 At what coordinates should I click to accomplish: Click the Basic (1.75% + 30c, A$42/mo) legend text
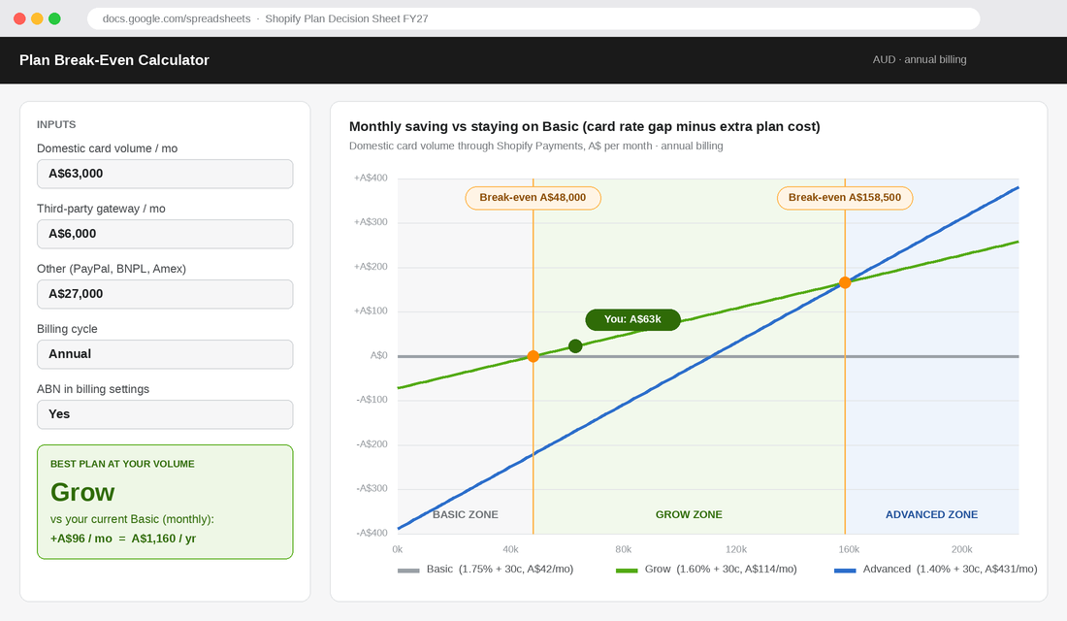tap(501, 570)
